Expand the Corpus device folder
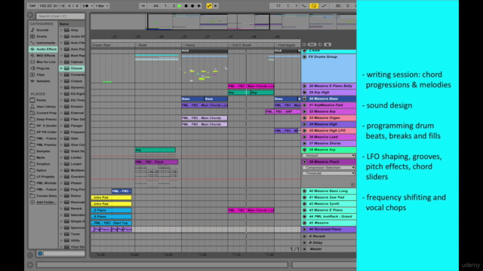Screen dimensions: 483x271 (61, 81)
